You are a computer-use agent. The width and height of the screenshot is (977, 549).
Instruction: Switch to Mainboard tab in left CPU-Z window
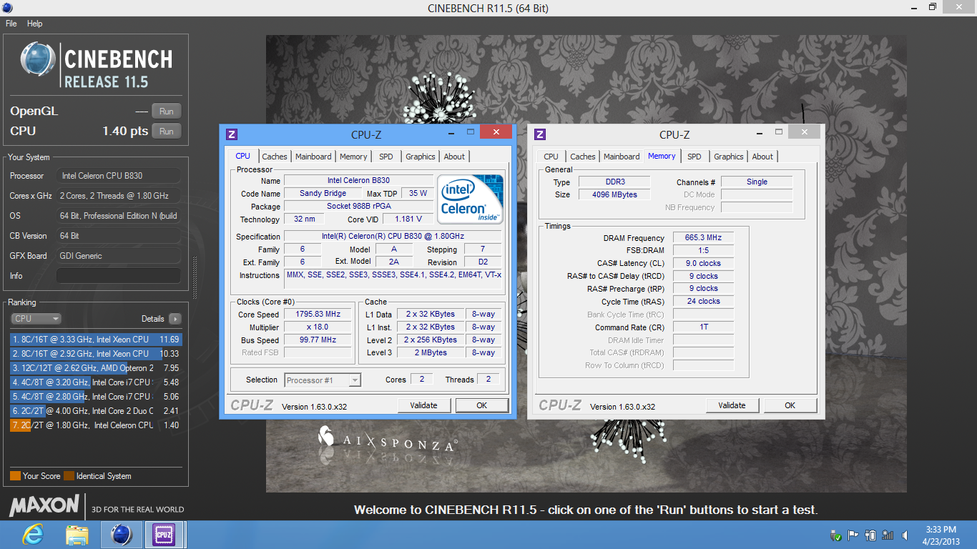point(313,157)
